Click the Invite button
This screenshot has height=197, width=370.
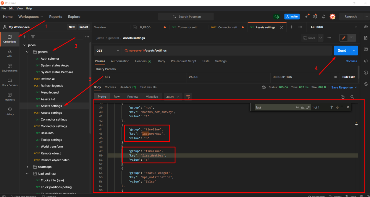coord(292,17)
